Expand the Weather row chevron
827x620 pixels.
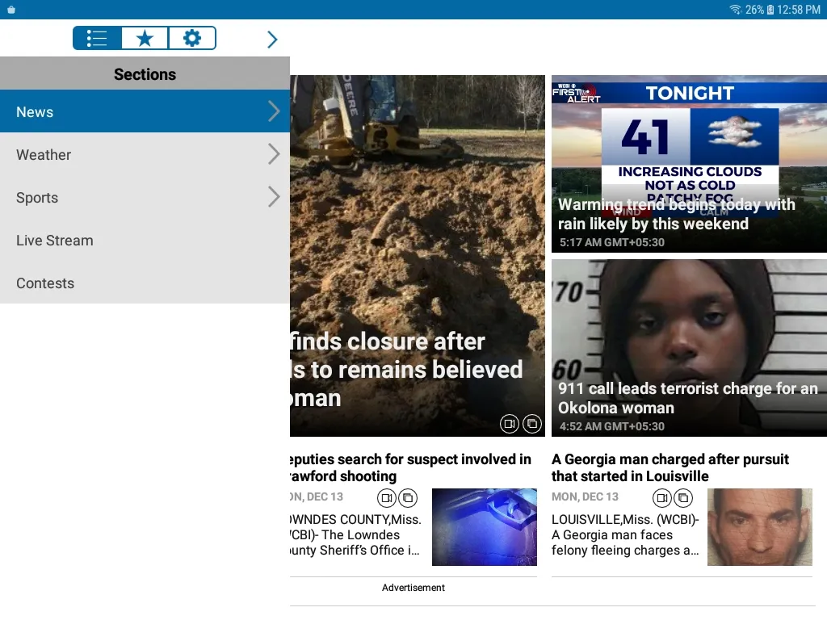274,154
